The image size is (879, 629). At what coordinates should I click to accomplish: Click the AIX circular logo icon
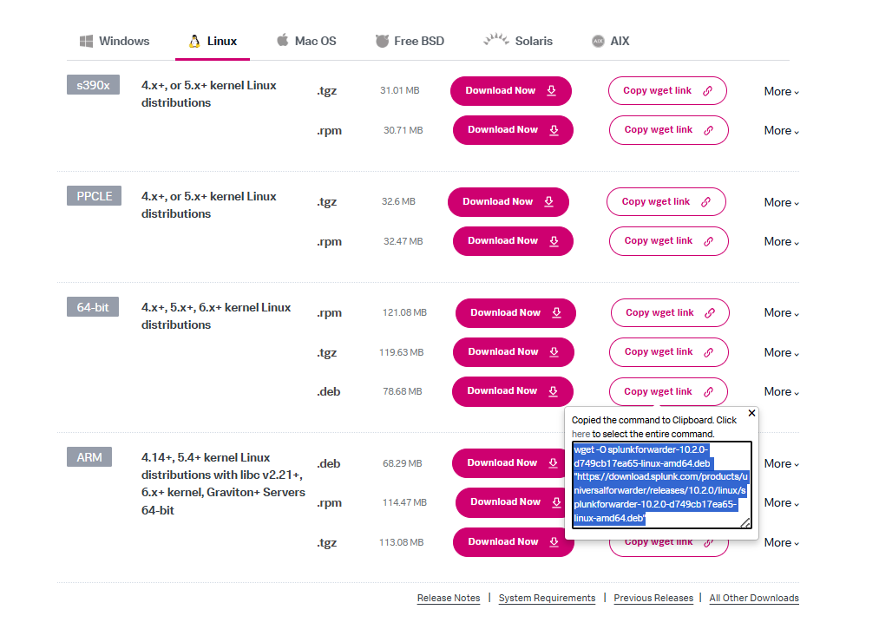coord(597,41)
